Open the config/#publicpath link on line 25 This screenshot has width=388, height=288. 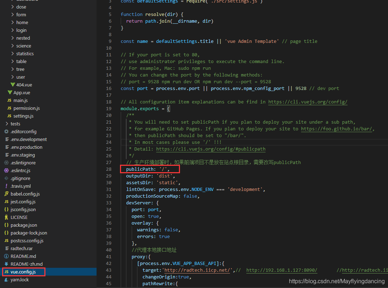point(211,149)
